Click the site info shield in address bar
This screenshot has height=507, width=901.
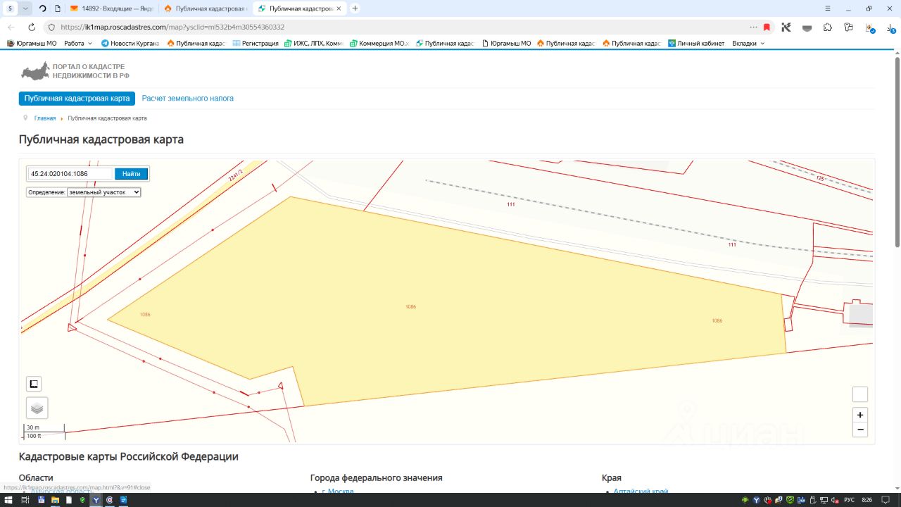click(51, 27)
